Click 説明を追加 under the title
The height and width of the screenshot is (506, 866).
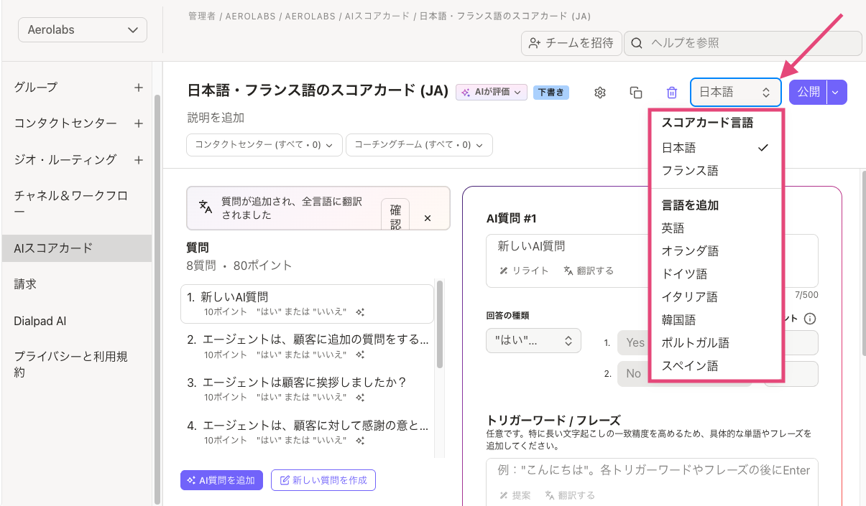(216, 118)
